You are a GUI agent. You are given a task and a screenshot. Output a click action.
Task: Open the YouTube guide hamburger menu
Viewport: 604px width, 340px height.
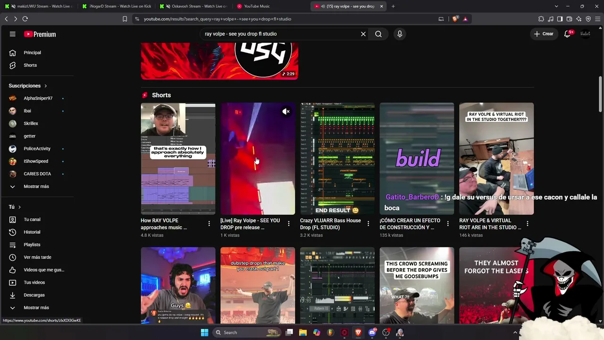(13, 34)
